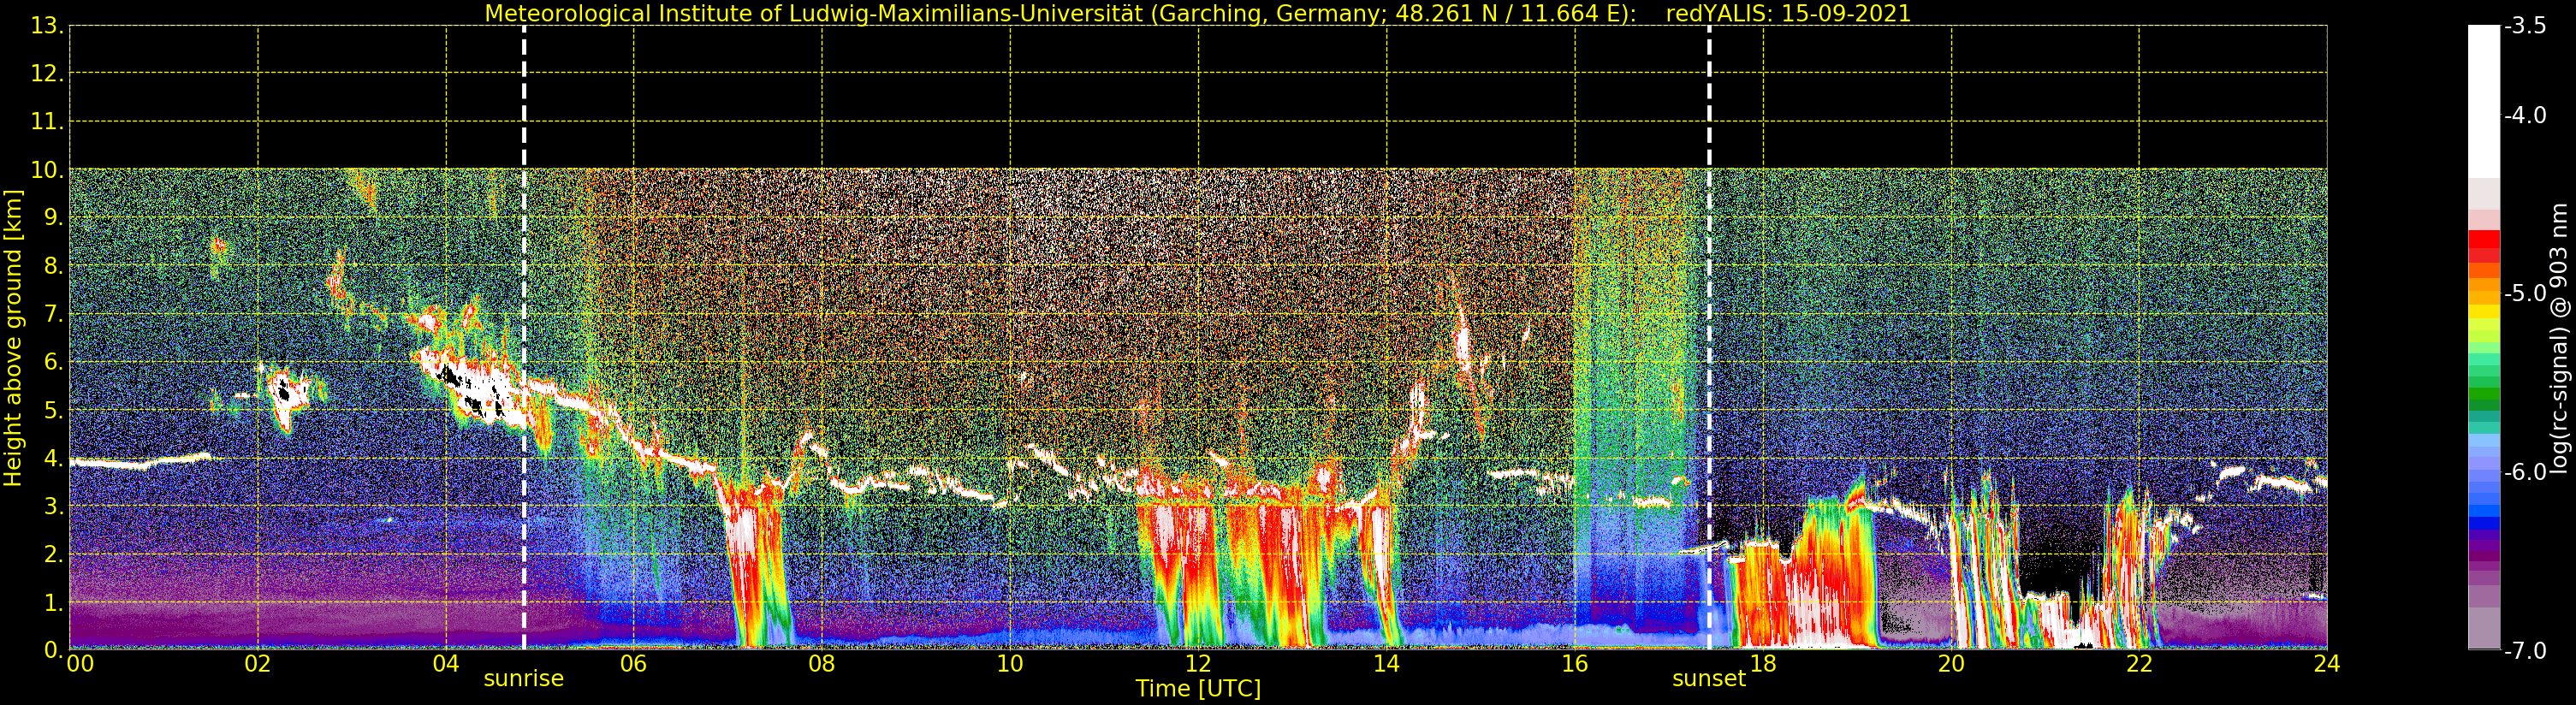This screenshot has width=2576, height=705.
Task: Click the time axis tick label 16
Action: coord(1574,663)
